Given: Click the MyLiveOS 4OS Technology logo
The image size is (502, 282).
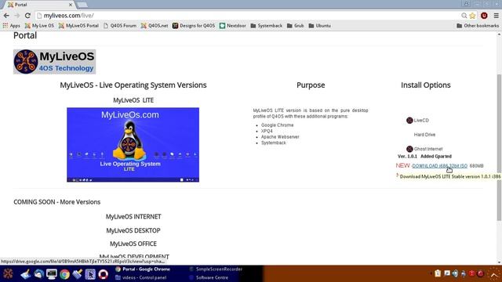Looking at the screenshot, I should pos(54,62).
